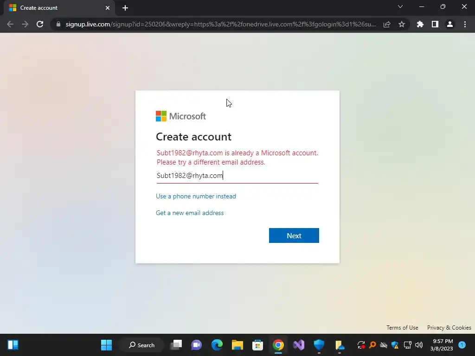Launch Microsoft Edge from the taskbar
This screenshot has width=475, height=356.
click(x=217, y=345)
